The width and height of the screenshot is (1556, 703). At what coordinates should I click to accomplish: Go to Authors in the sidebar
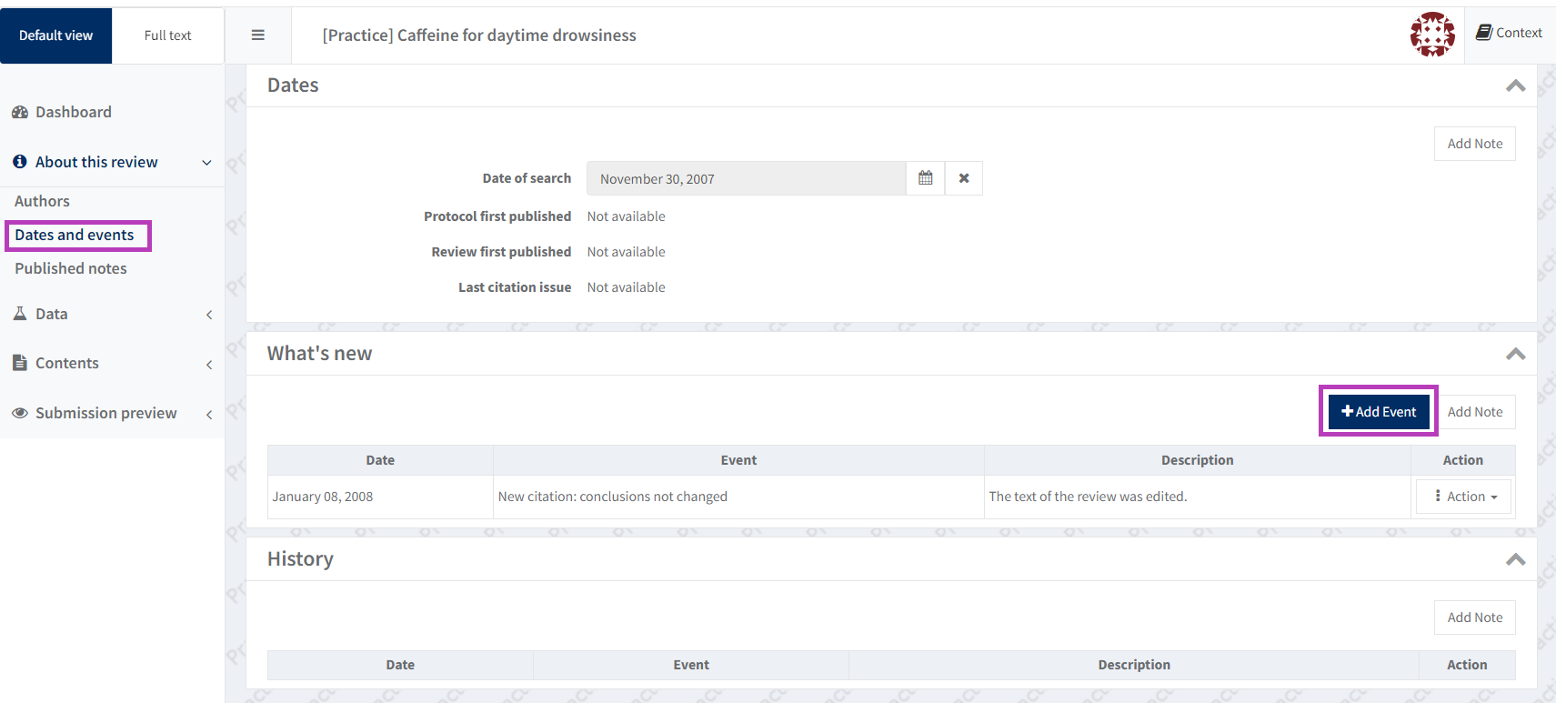pos(42,201)
